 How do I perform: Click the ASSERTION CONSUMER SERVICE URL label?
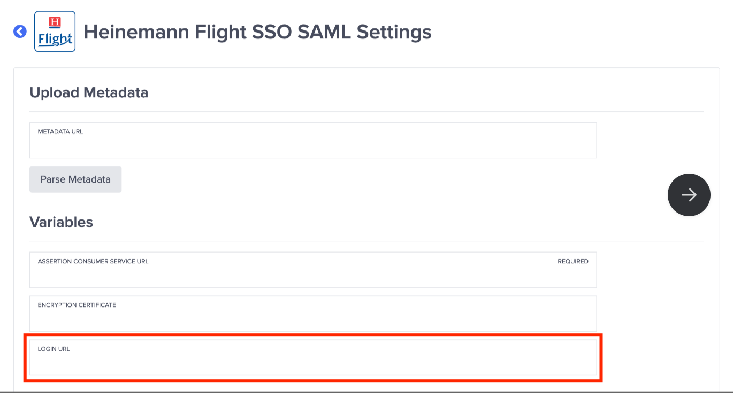[93, 262]
